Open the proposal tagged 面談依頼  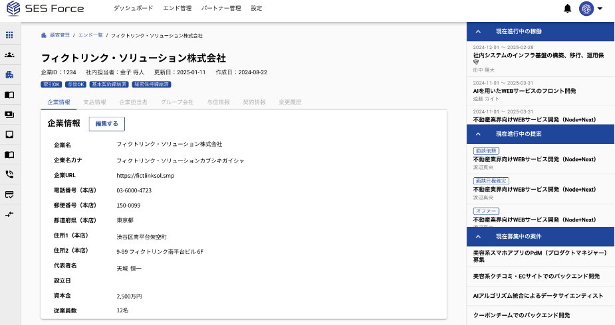pyautogui.click(x=540, y=159)
